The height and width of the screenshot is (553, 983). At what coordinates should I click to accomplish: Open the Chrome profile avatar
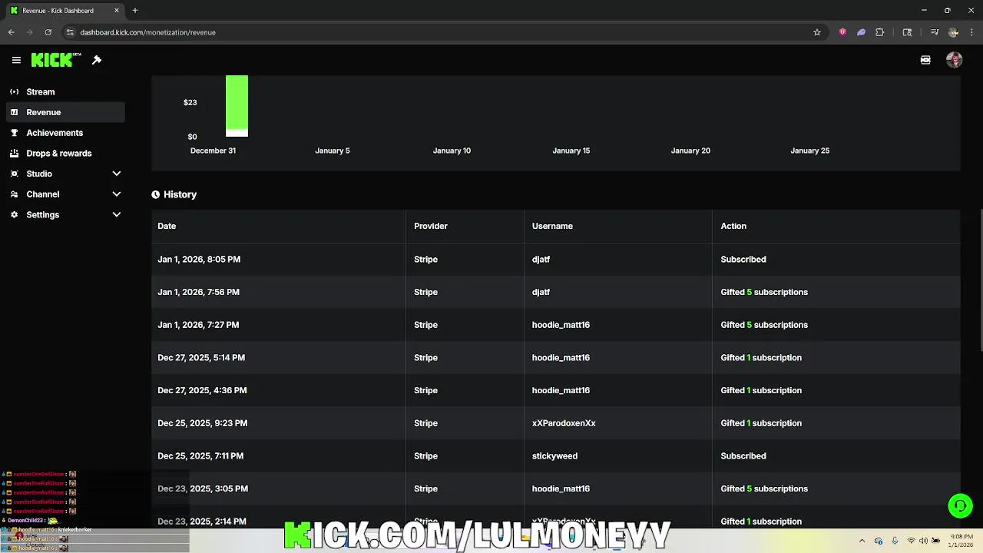coord(953,32)
